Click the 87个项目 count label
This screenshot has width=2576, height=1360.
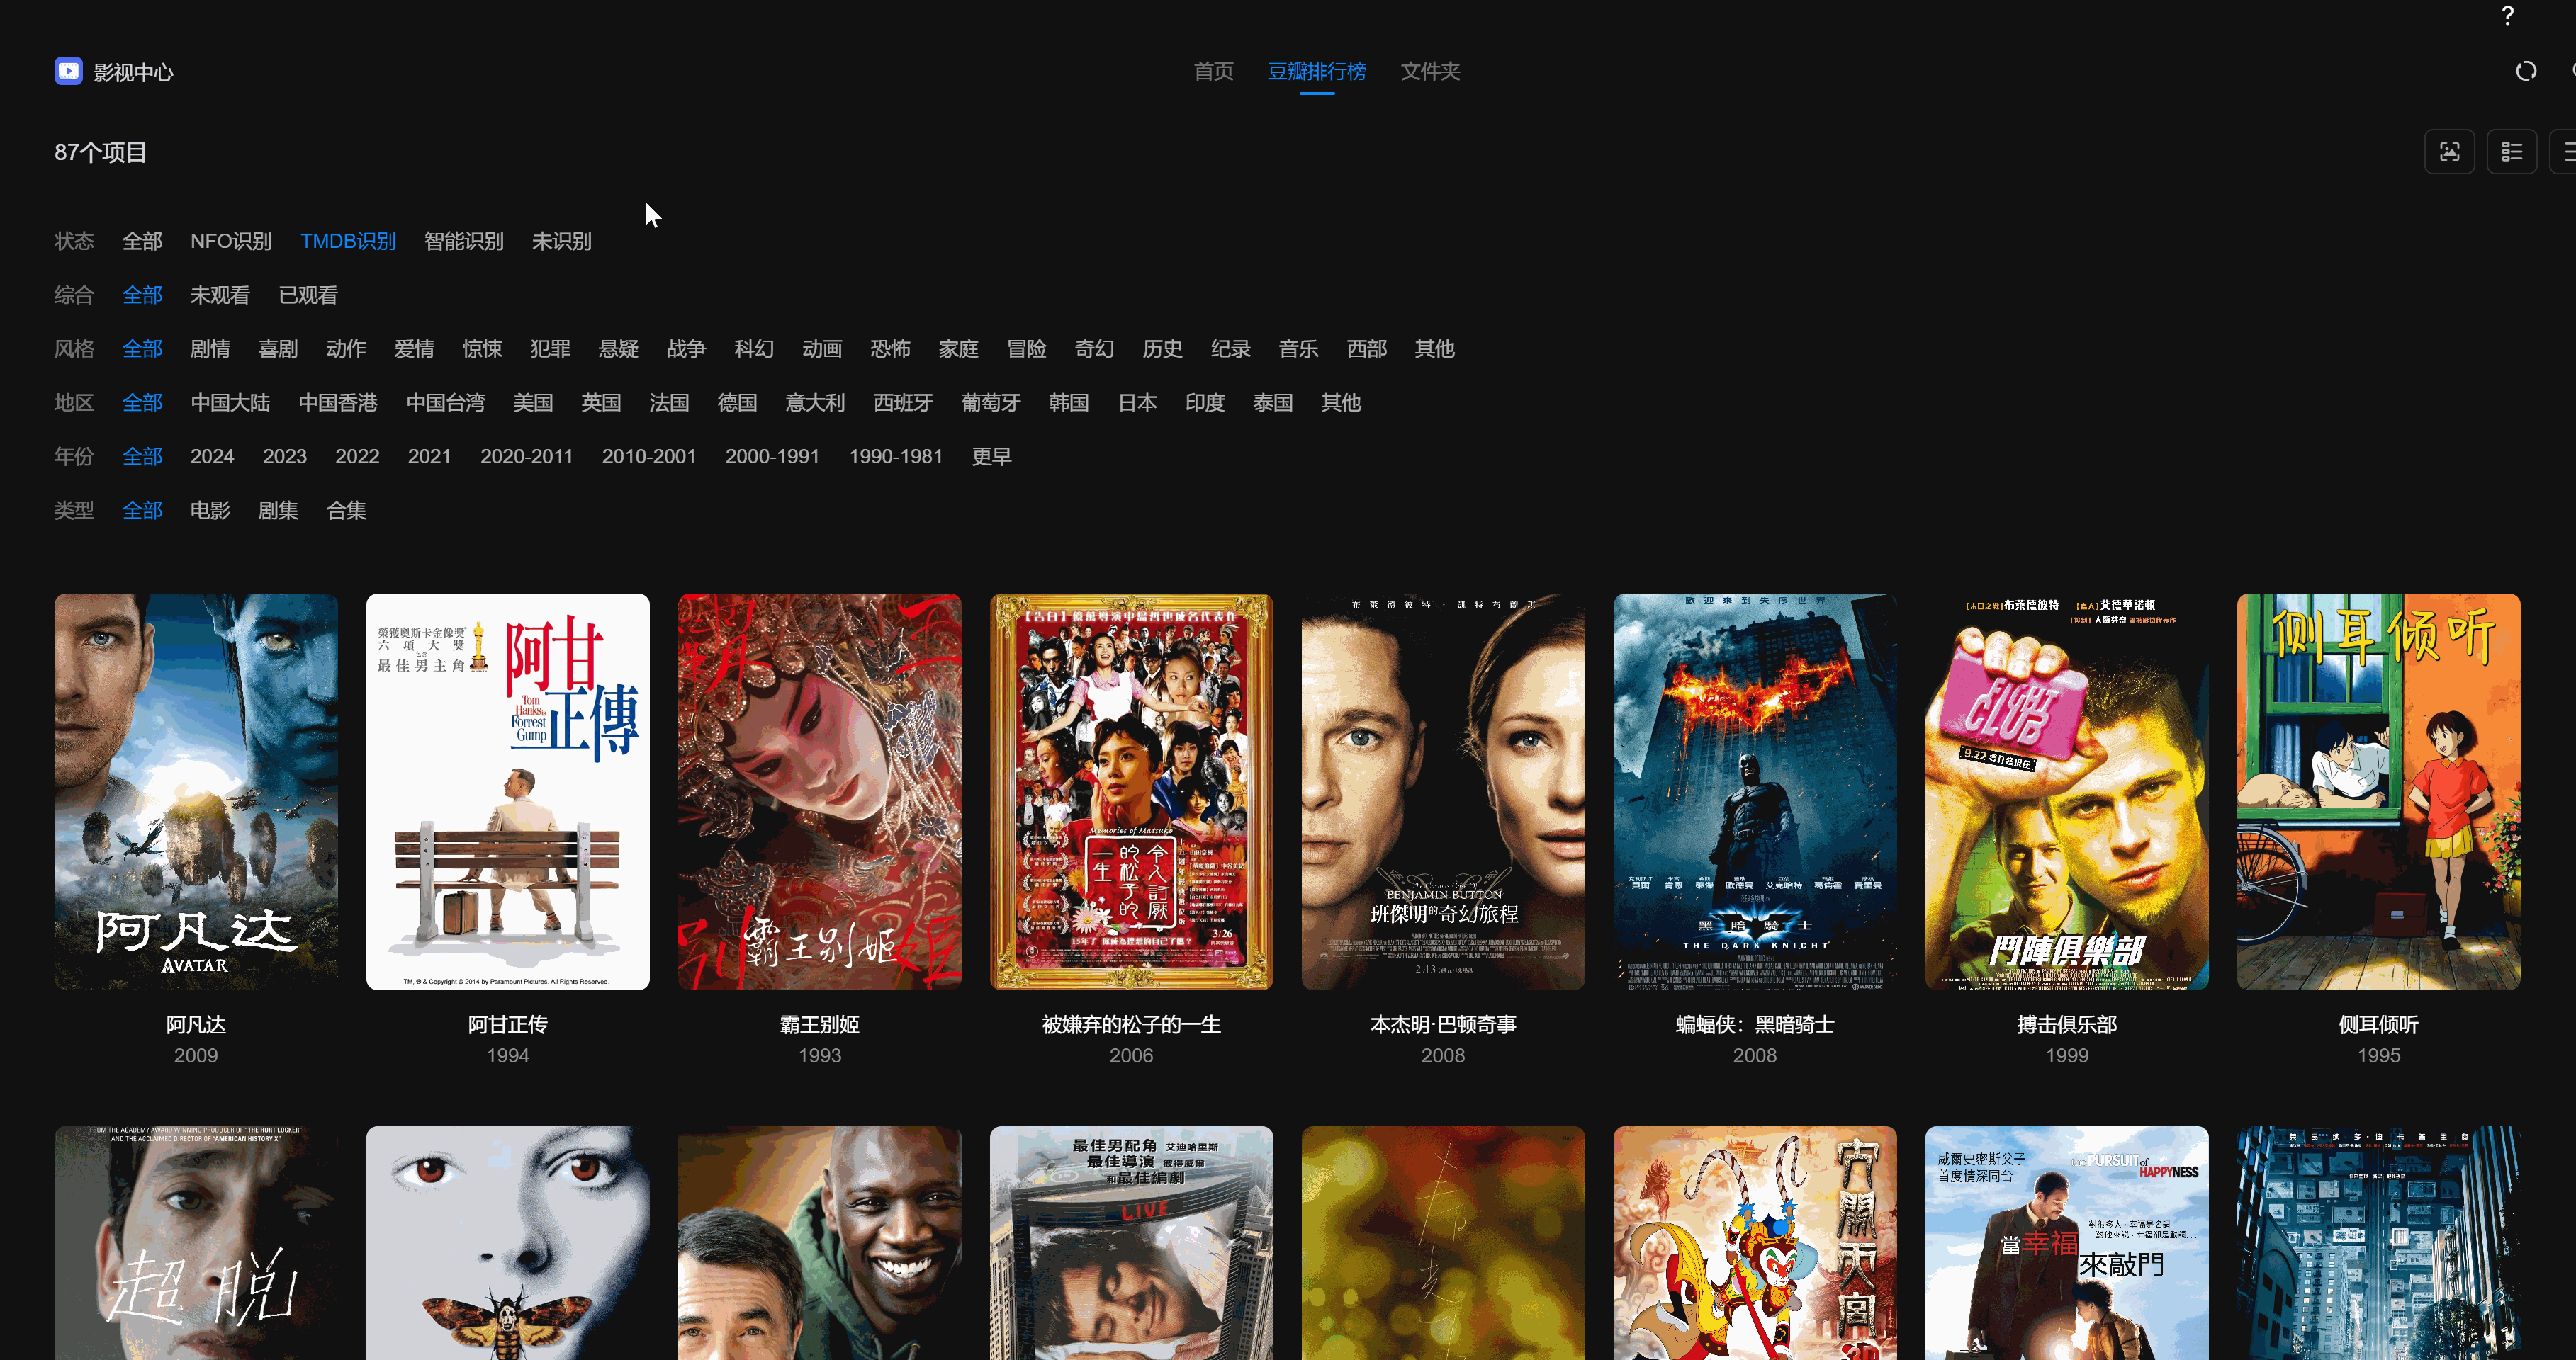click(x=100, y=152)
